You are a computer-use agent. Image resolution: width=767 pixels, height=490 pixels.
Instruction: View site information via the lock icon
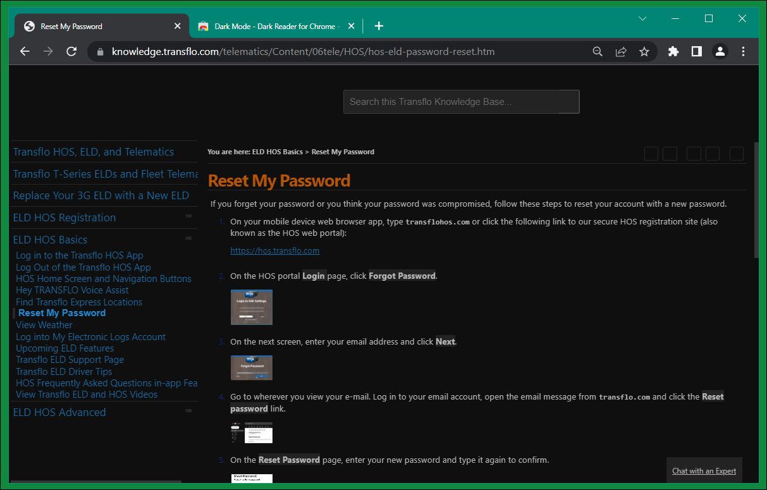(99, 52)
